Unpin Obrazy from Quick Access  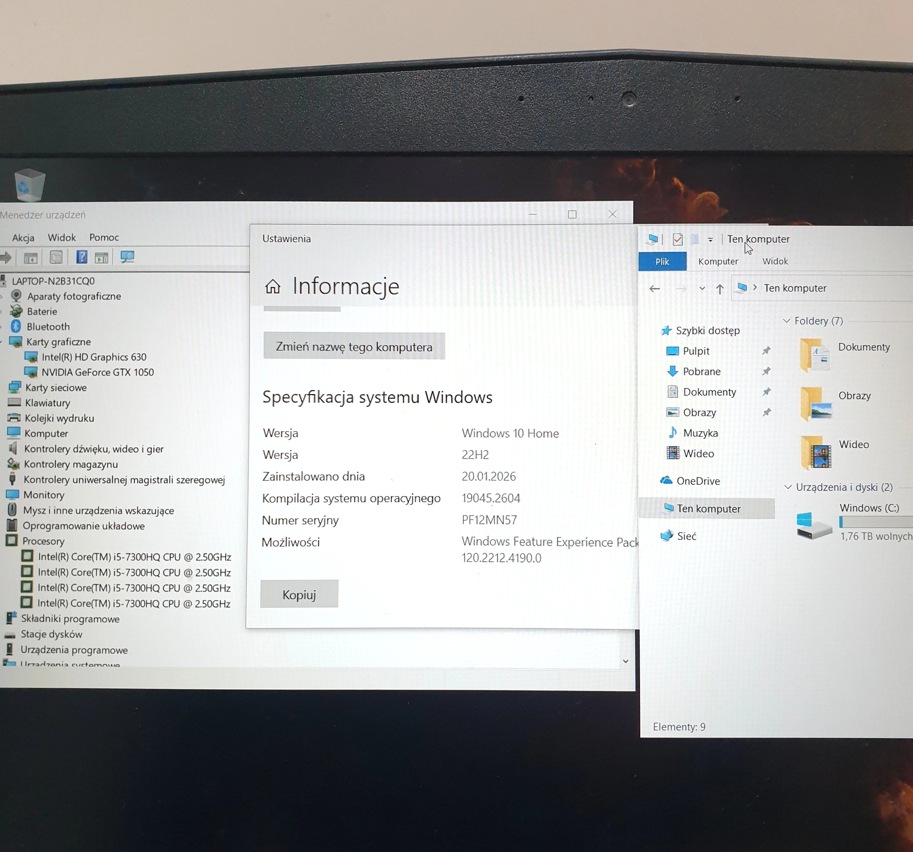point(767,412)
